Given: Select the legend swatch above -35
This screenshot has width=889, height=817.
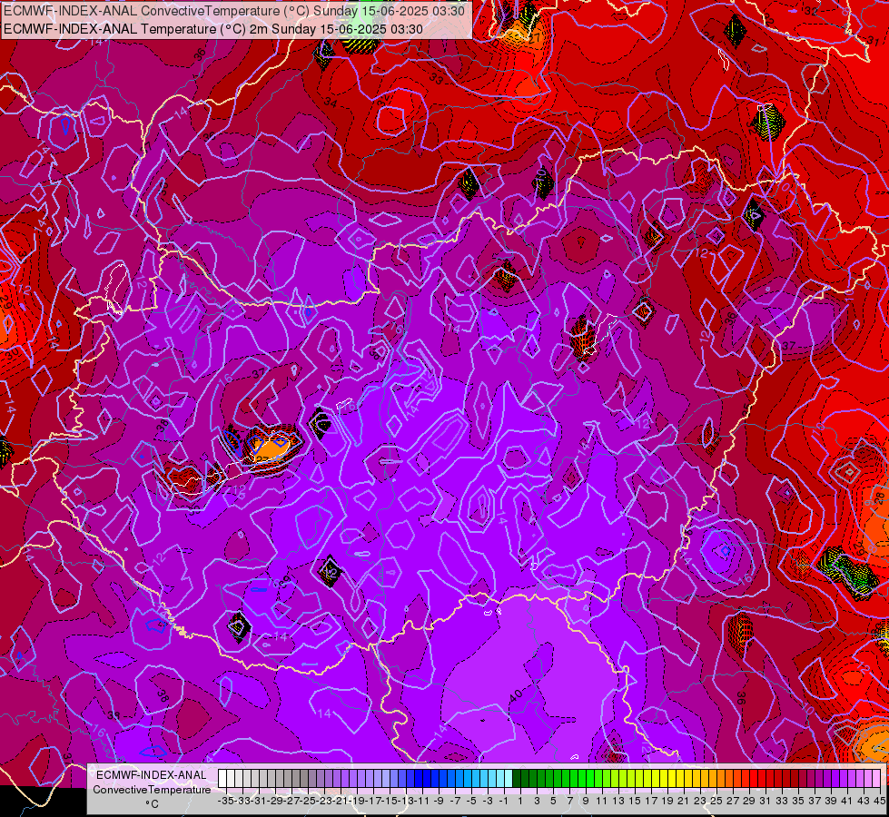Looking at the screenshot, I should (222, 778).
